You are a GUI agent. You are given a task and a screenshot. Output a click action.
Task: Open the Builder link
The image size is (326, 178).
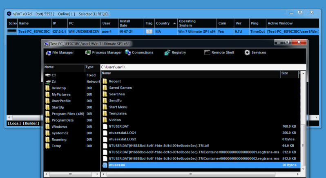[31, 123]
